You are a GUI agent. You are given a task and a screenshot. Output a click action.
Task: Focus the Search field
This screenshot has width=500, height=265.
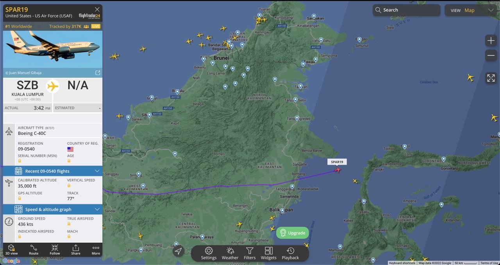pos(406,10)
